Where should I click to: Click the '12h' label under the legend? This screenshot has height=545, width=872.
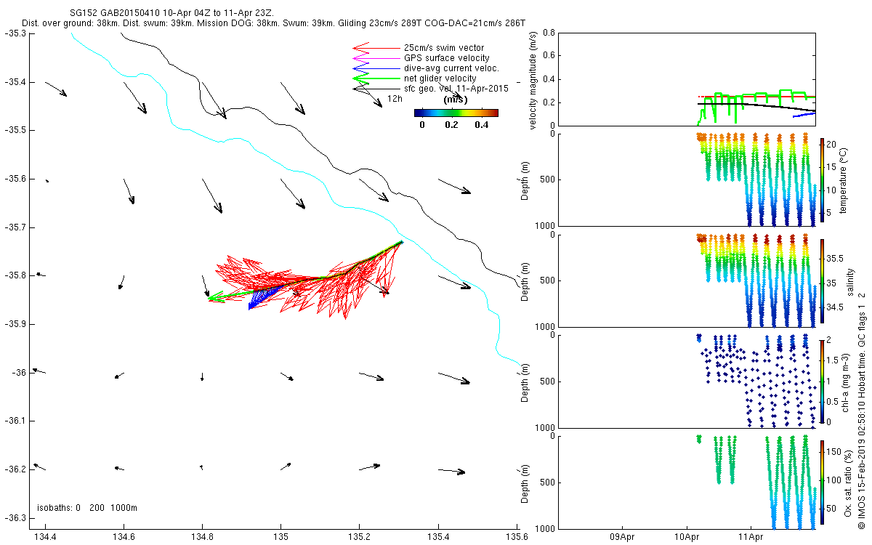[x=395, y=98]
